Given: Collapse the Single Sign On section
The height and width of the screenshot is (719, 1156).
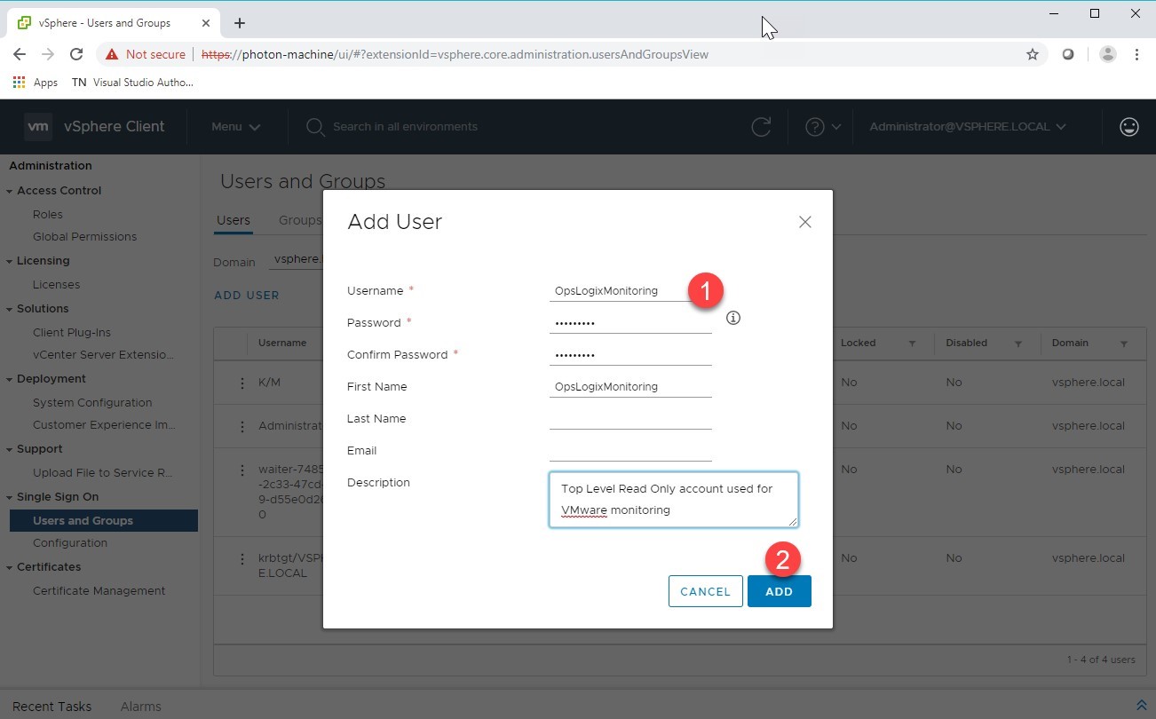Looking at the screenshot, I should pyautogui.click(x=11, y=496).
